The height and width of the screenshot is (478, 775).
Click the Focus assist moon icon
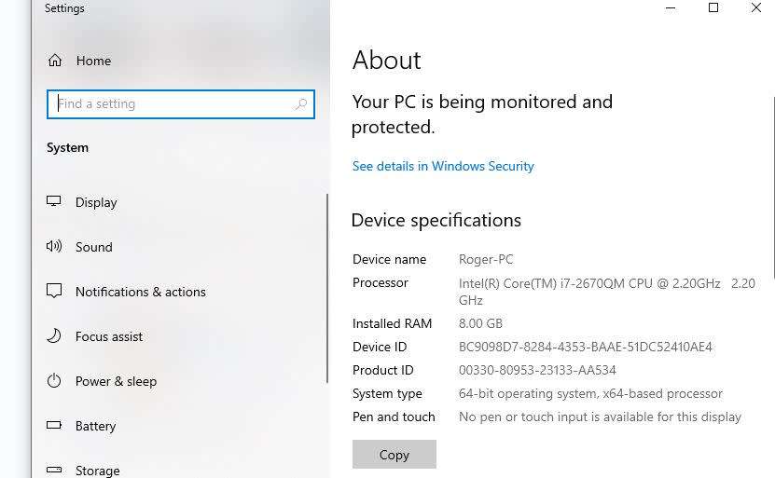point(54,336)
